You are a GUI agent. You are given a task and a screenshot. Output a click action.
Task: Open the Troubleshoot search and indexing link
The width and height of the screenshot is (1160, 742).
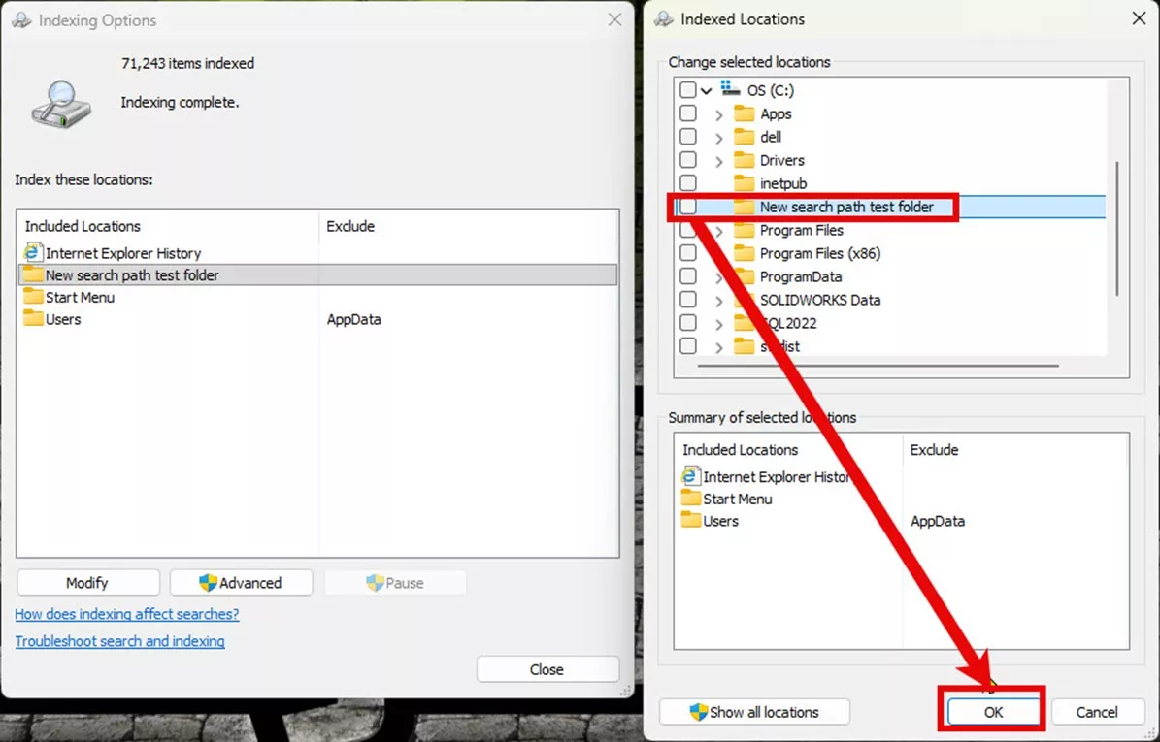pyautogui.click(x=119, y=641)
